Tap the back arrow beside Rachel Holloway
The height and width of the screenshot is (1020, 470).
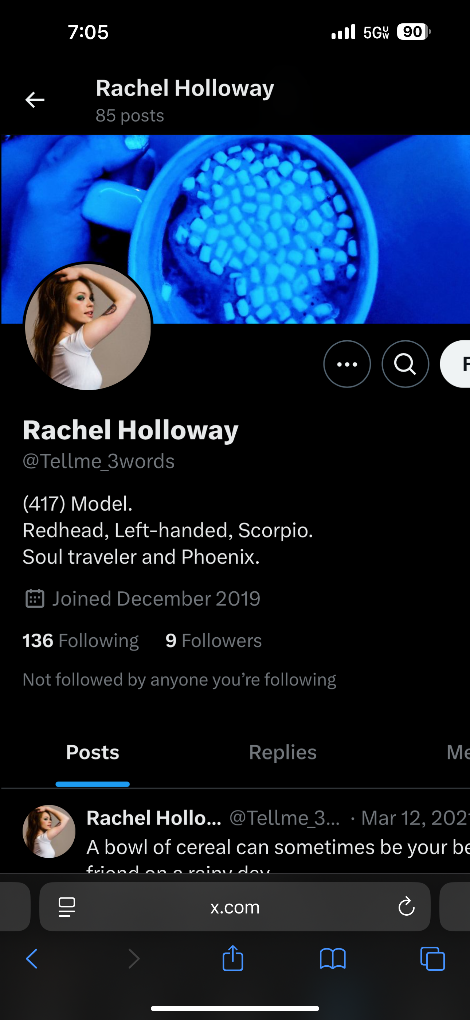[35, 100]
